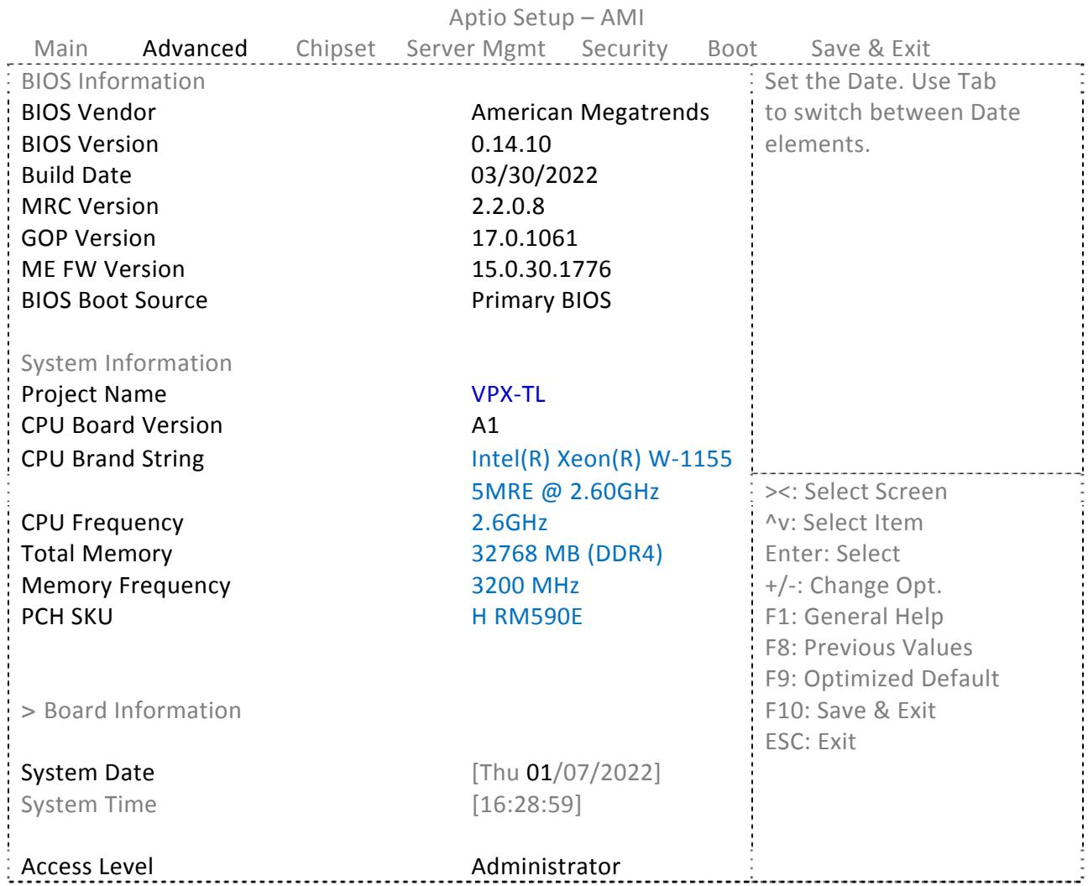The height and width of the screenshot is (886, 1088).
Task: Expand the Board Information submenu
Action: (131, 710)
